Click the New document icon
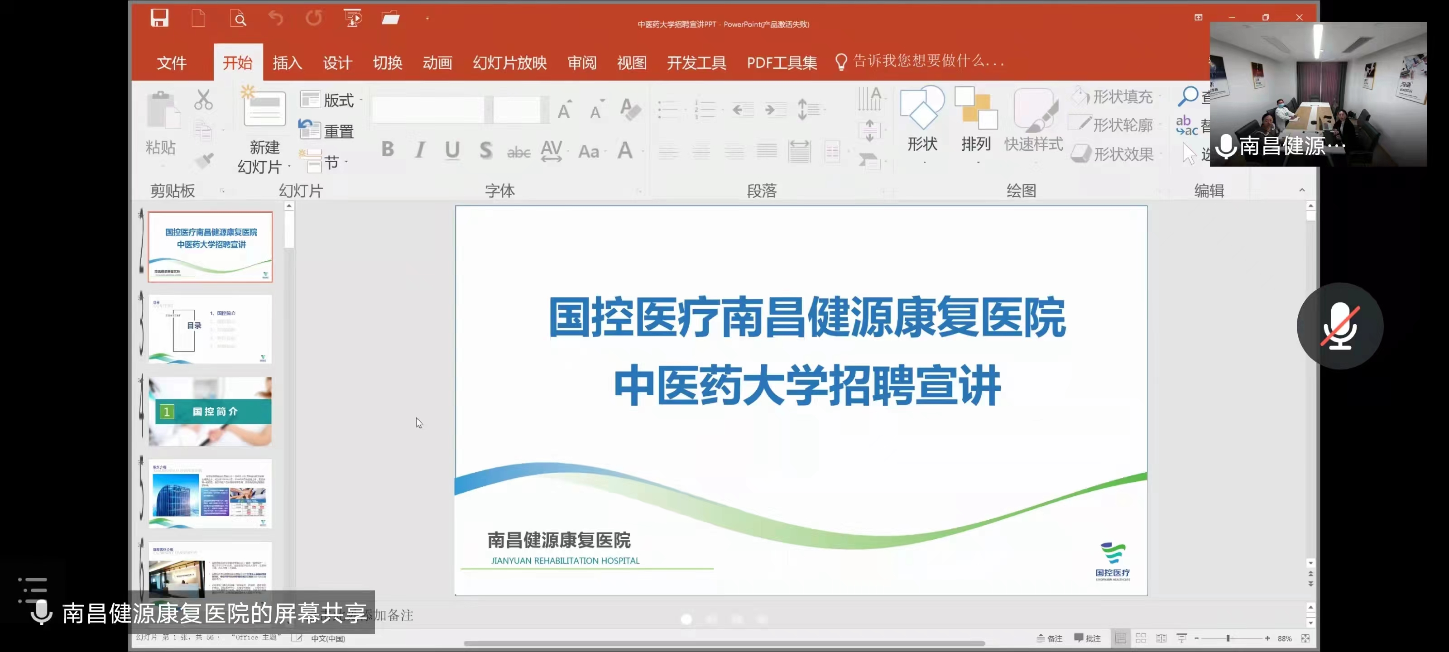1449x652 pixels. coord(199,18)
